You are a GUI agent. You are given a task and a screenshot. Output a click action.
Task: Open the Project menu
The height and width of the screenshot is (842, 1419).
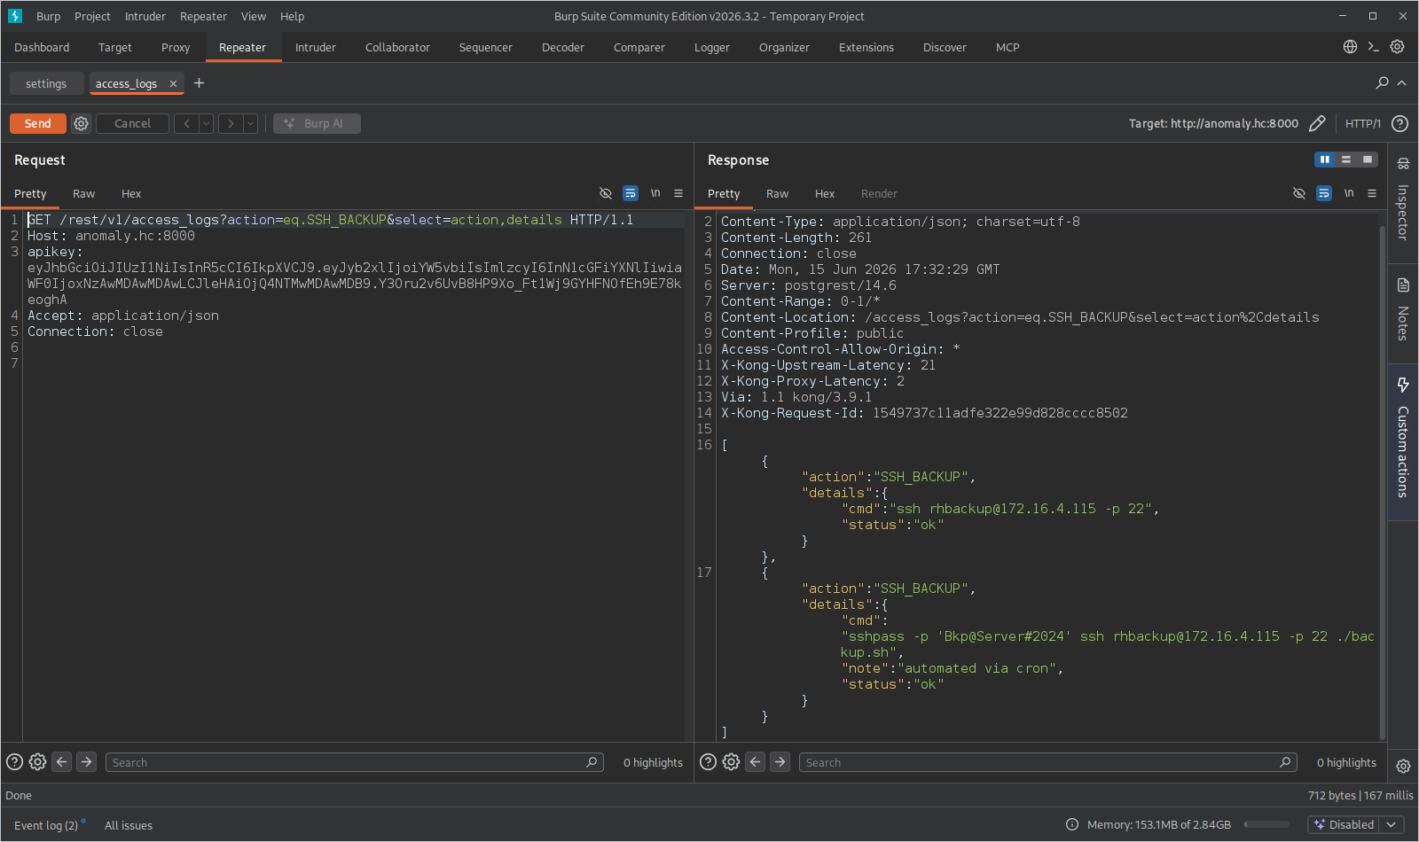(92, 16)
